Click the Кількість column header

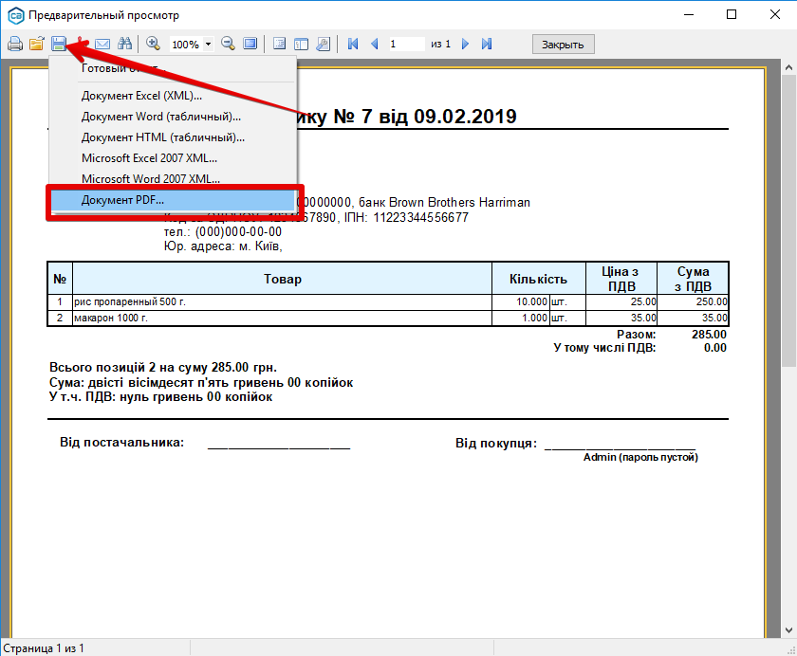pyautogui.click(x=538, y=279)
